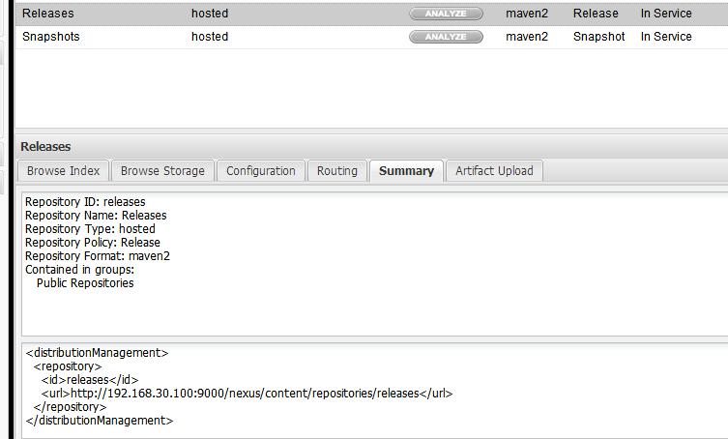Click the Repository ID line in summary box
728x439 pixels.
(x=85, y=202)
